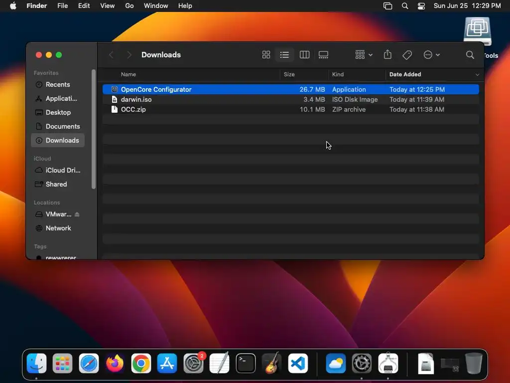Open App Store from the Dock
Image resolution: width=510 pixels, height=383 pixels.
(x=167, y=363)
